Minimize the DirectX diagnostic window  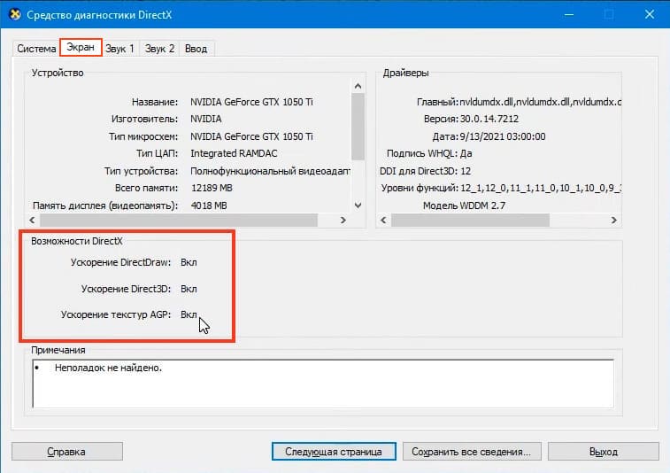pyautogui.click(x=569, y=14)
